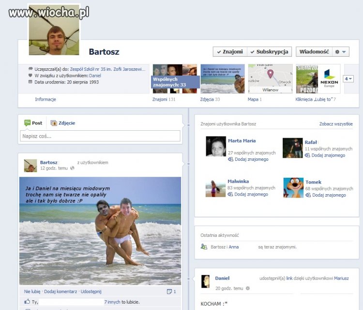363x310 pixels.
Task: Open Tomek's profile link
Action: click(313, 182)
